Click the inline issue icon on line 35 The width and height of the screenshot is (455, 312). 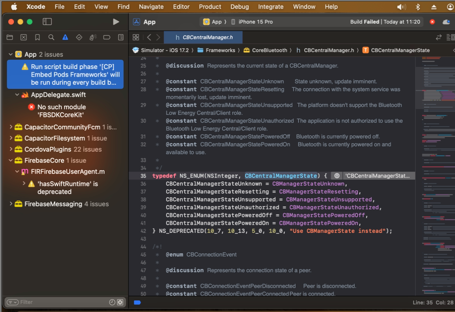tap(337, 176)
